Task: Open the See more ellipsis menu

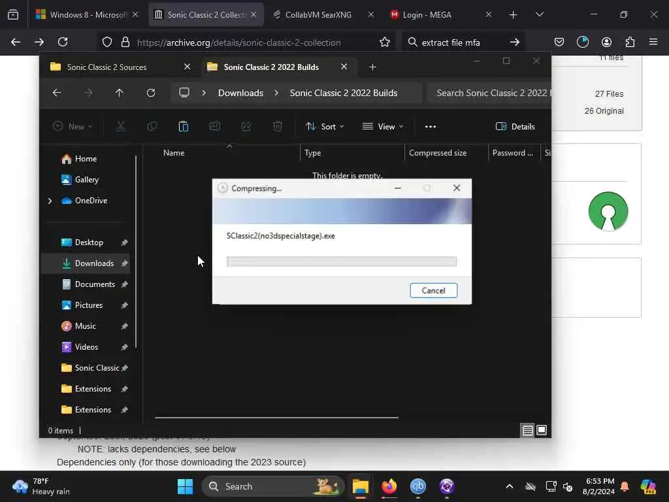Action: click(431, 126)
